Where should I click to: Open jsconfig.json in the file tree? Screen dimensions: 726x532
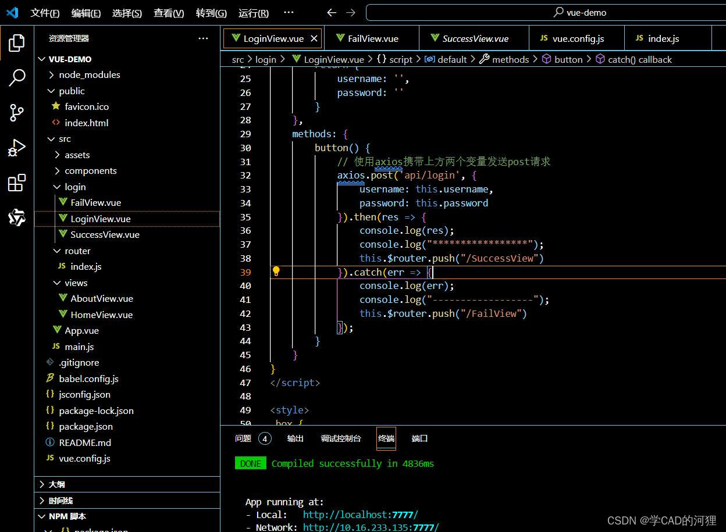[84, 394]
